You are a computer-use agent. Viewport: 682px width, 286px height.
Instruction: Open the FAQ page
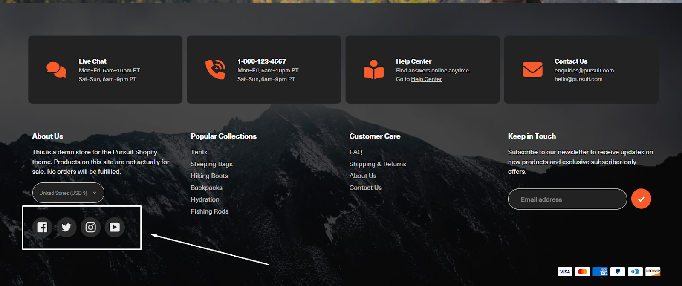(x=356, y=152)
